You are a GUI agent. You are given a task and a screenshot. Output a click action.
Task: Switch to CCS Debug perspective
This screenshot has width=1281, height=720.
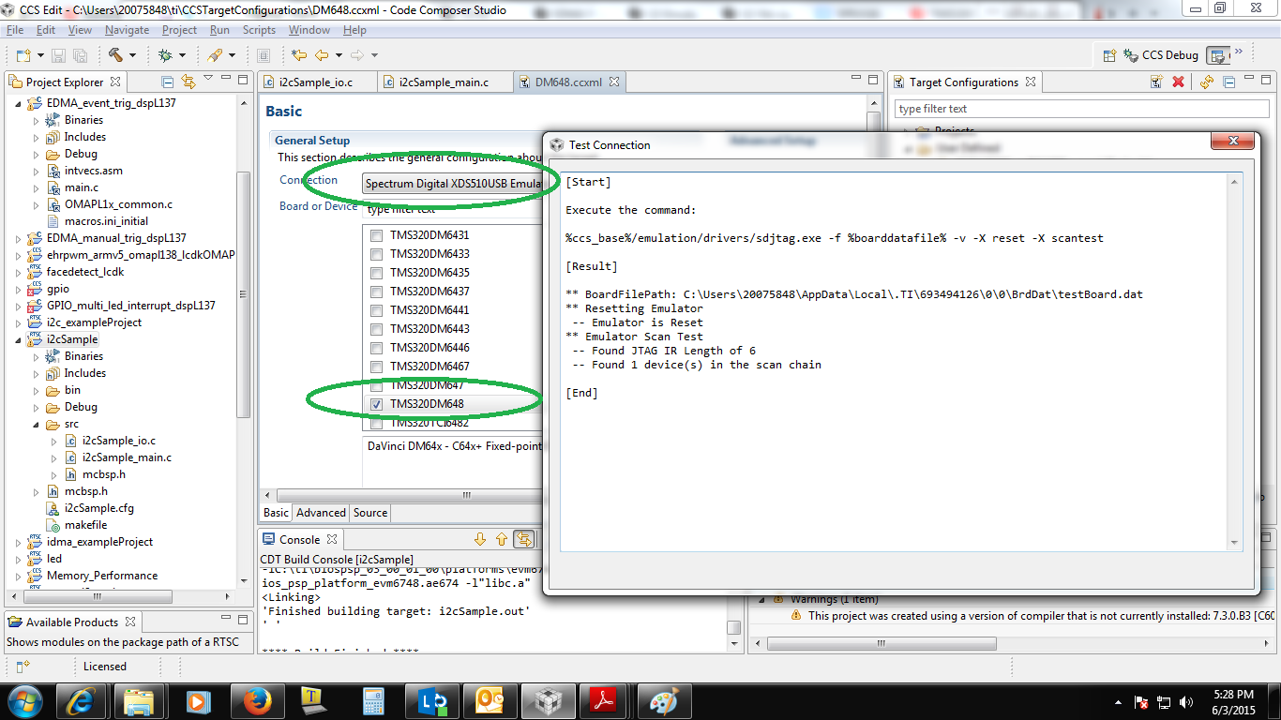(1161, 55)
